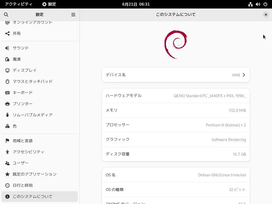Close the settings window with the X button
Image resolution: width=272 pixels, height=204 pixels.
click(x=266, y=15)
